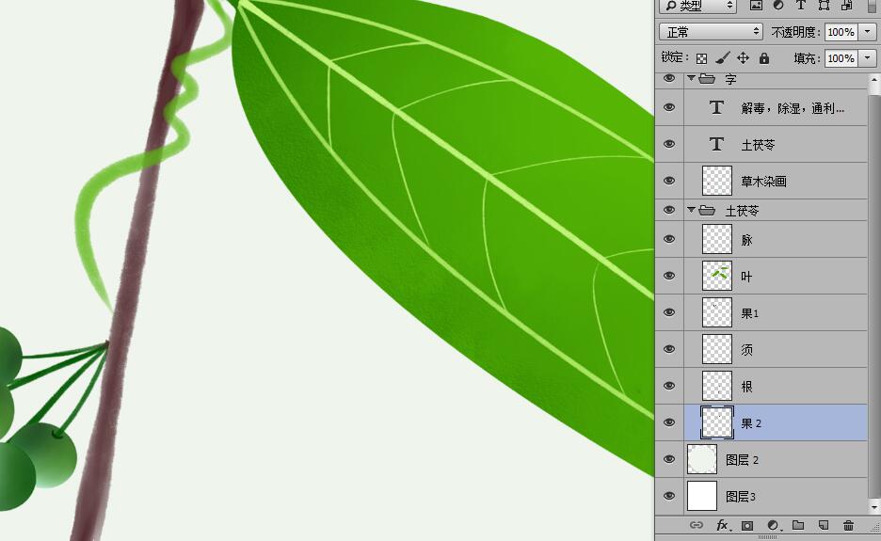Create a new layer
Image resolution: width=881 pixels, height=541 pixels.
pyautogui.click(x=824, y=525)
